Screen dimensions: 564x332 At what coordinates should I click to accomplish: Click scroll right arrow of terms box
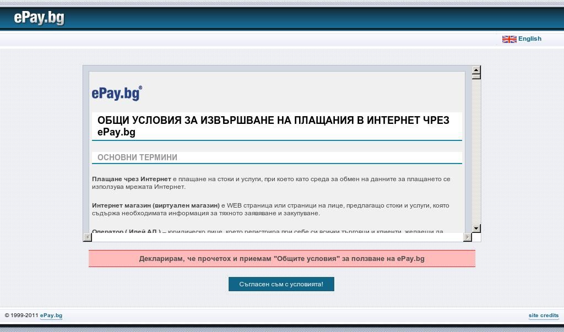468,237
